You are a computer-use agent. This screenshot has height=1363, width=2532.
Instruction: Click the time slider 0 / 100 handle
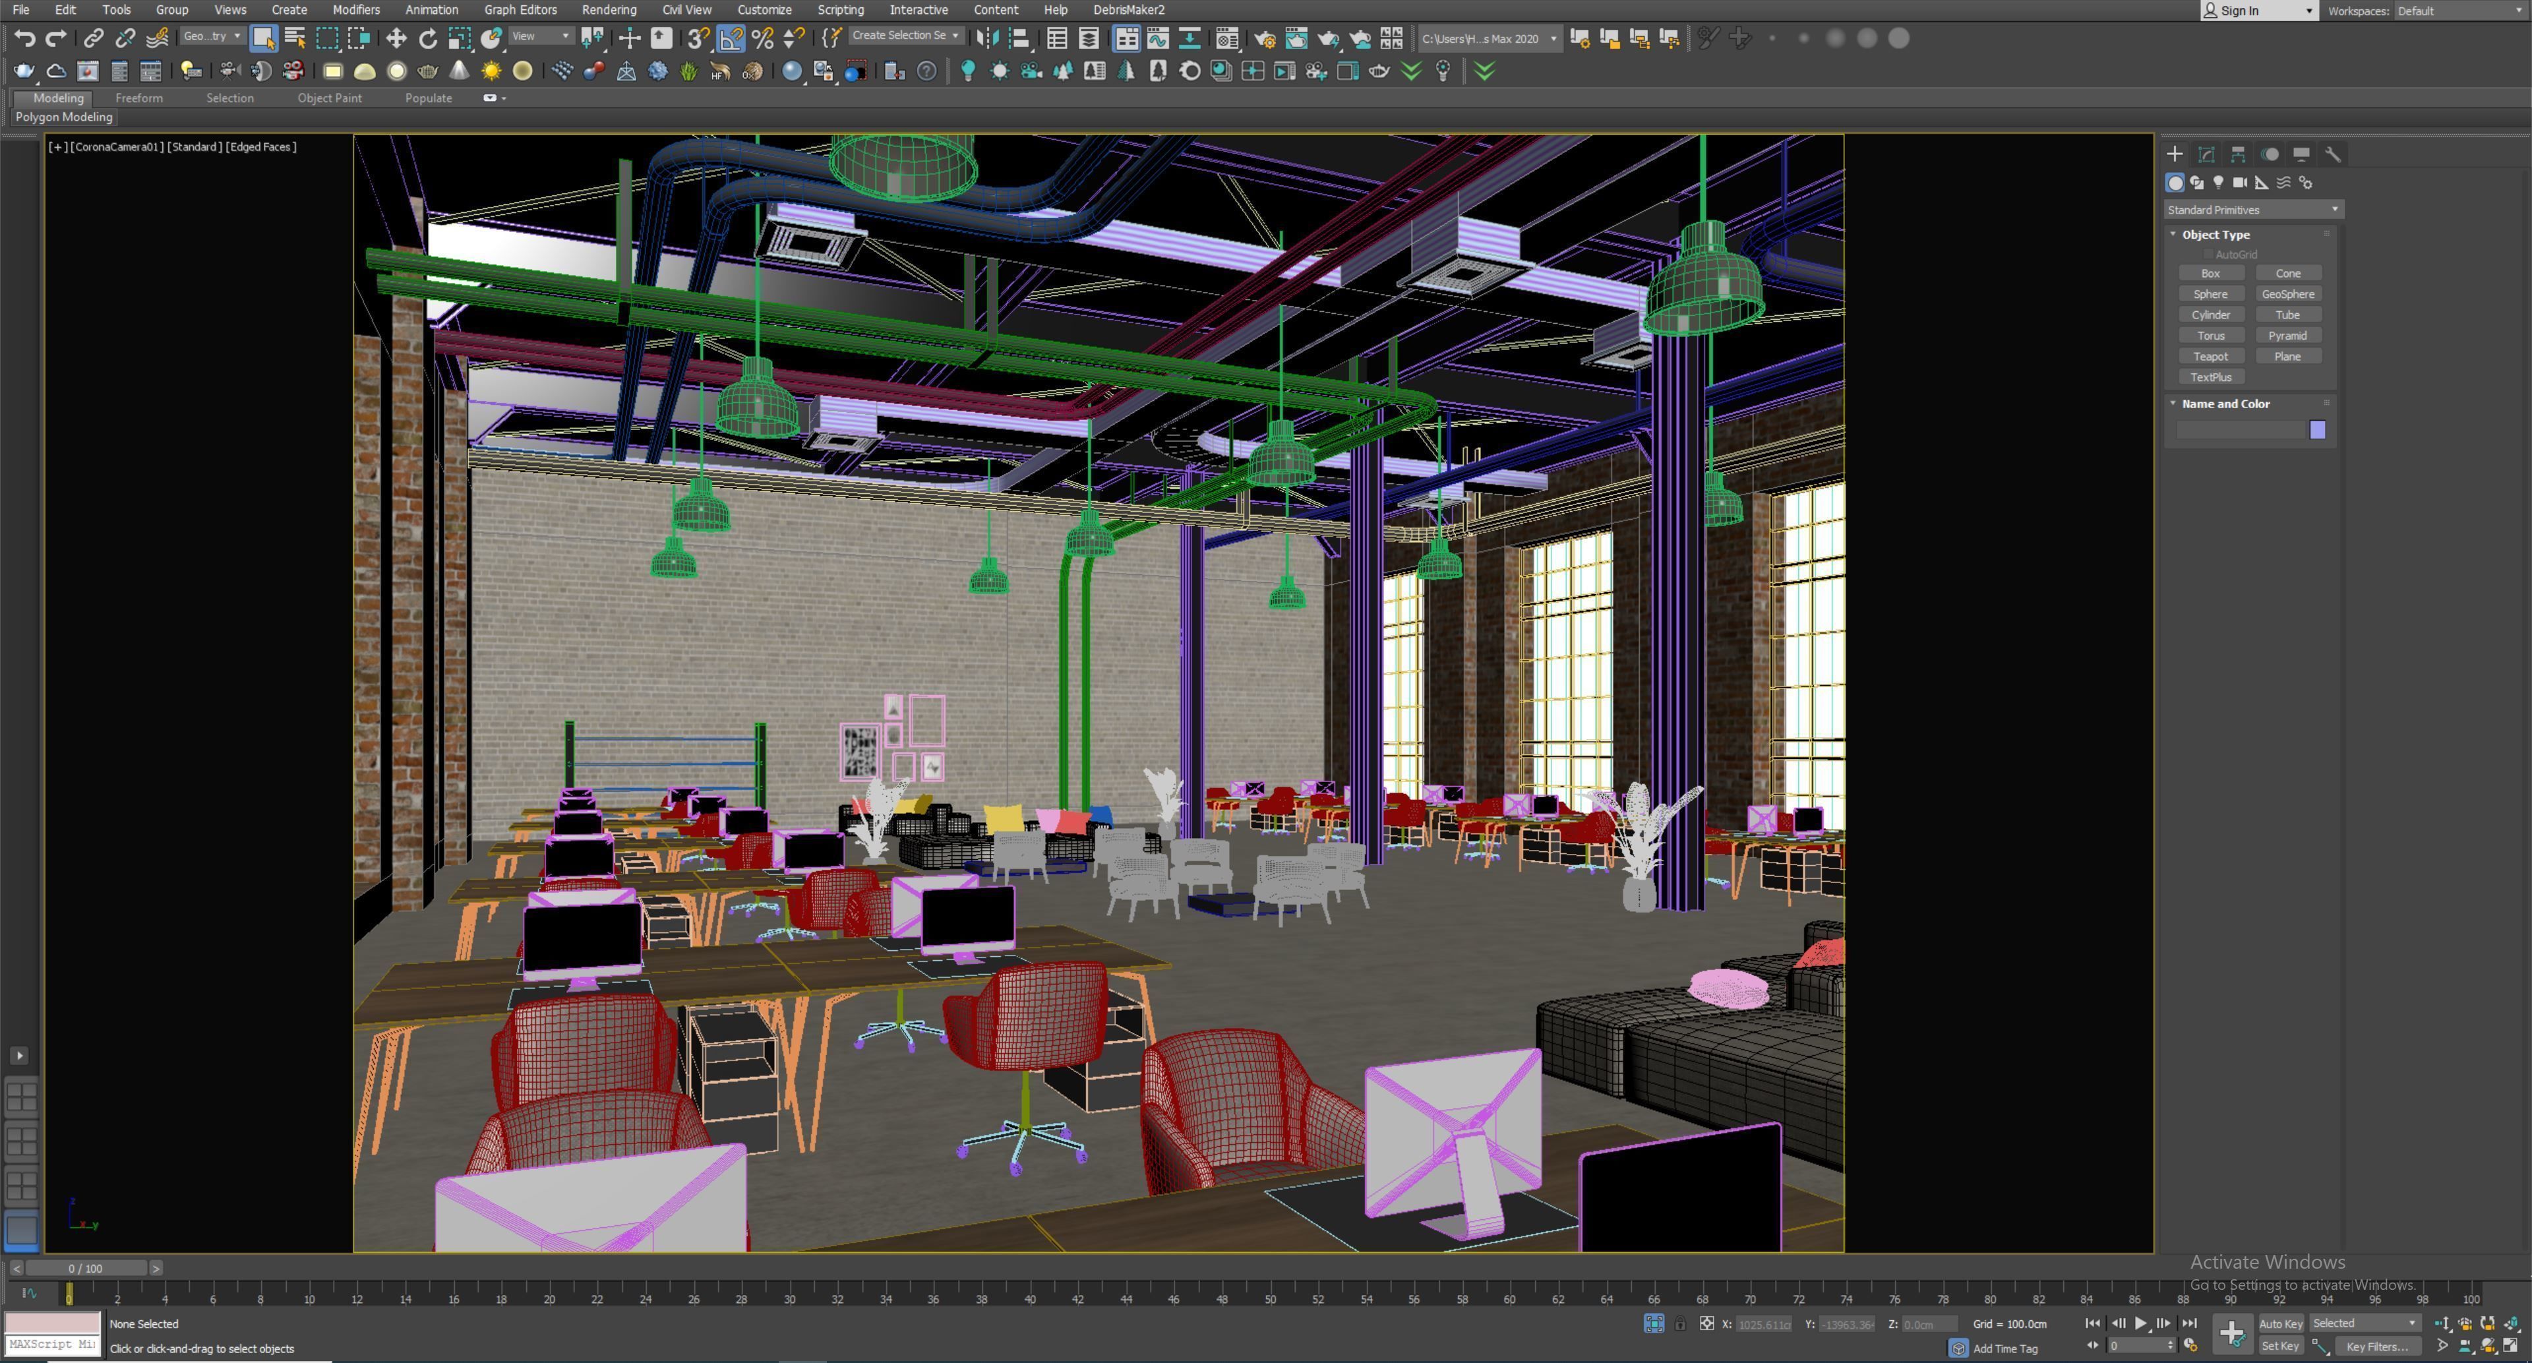point(86,1269)
